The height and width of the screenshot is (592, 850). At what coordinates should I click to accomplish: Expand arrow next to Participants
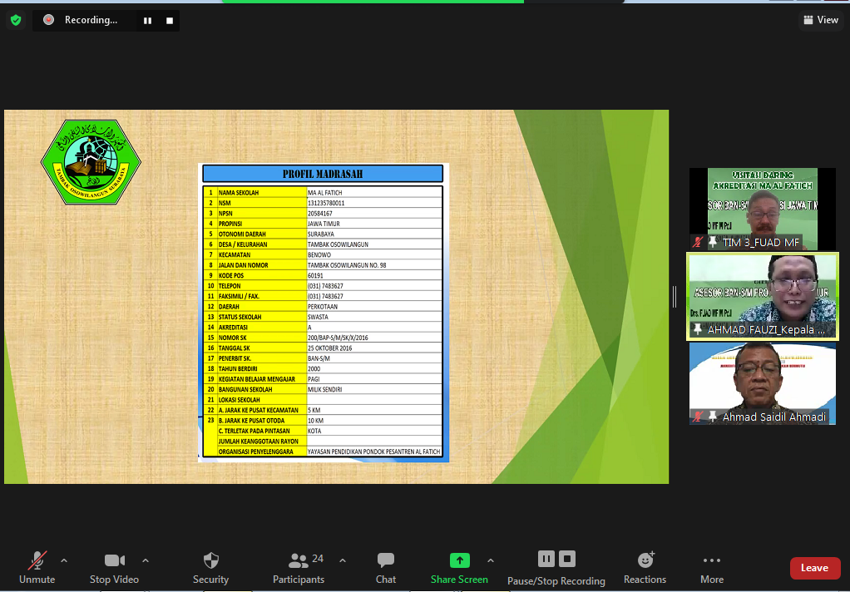[343, 560]
